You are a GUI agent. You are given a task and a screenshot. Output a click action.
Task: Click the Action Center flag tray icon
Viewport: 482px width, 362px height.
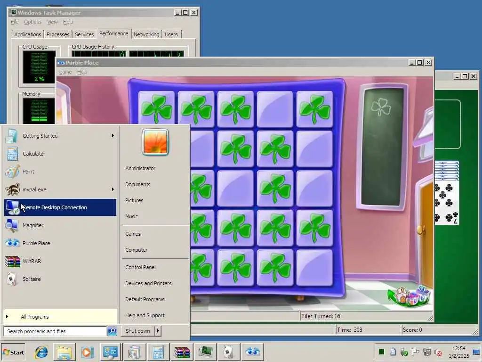click(x=415, y=352)
